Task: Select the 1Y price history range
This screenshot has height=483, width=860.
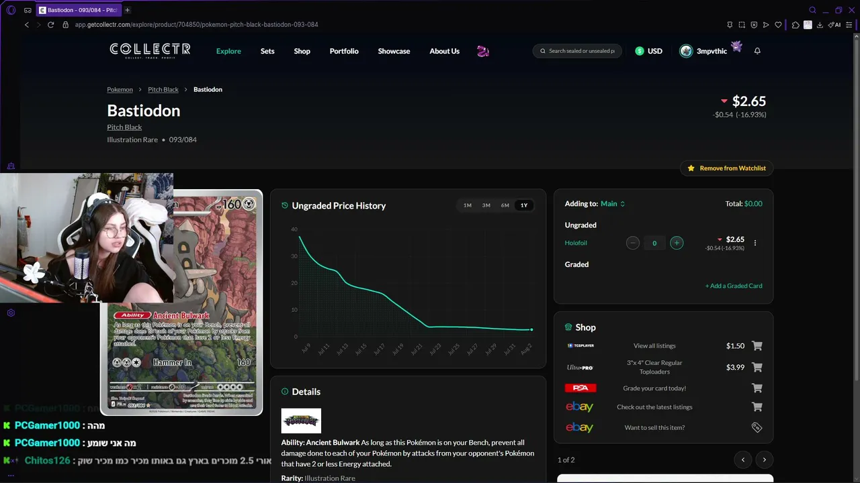Action: 524,205
